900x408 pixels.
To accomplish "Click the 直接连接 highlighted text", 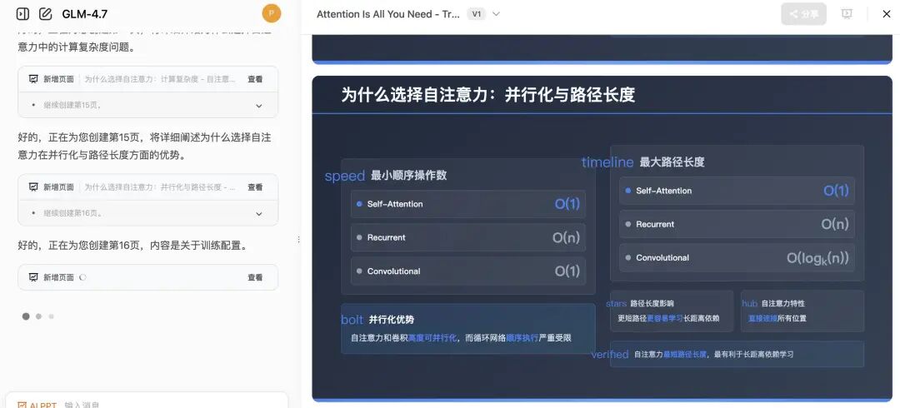I will pos(762,318).
